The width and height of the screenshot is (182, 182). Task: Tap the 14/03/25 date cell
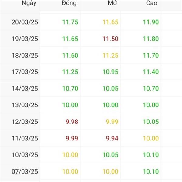[x=25, y=89]
